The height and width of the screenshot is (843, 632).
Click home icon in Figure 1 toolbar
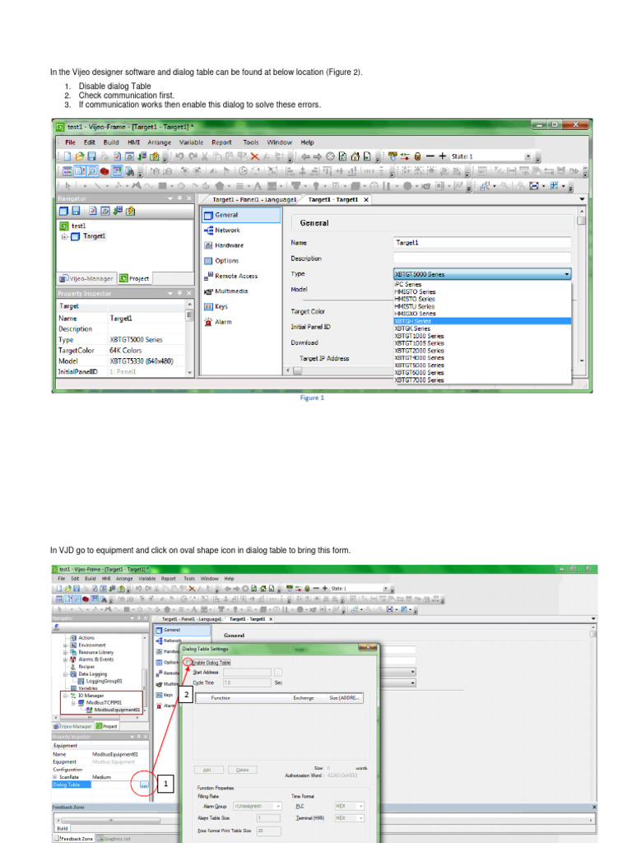pos(355,156)
